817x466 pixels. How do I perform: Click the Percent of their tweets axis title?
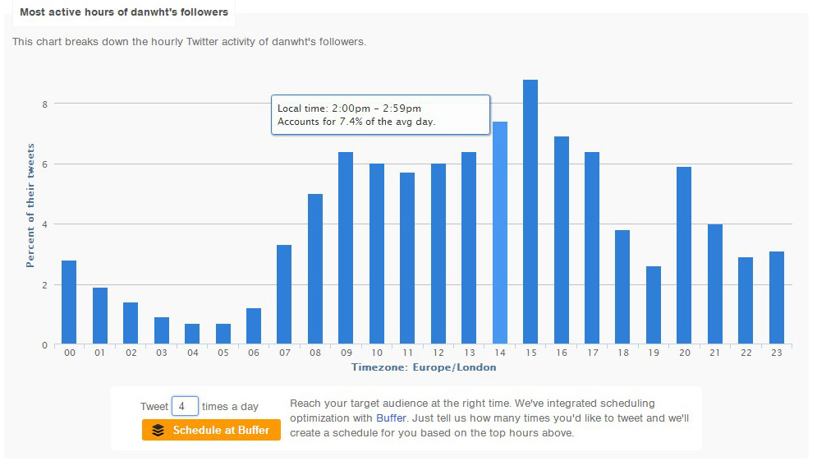pos(30,205)
